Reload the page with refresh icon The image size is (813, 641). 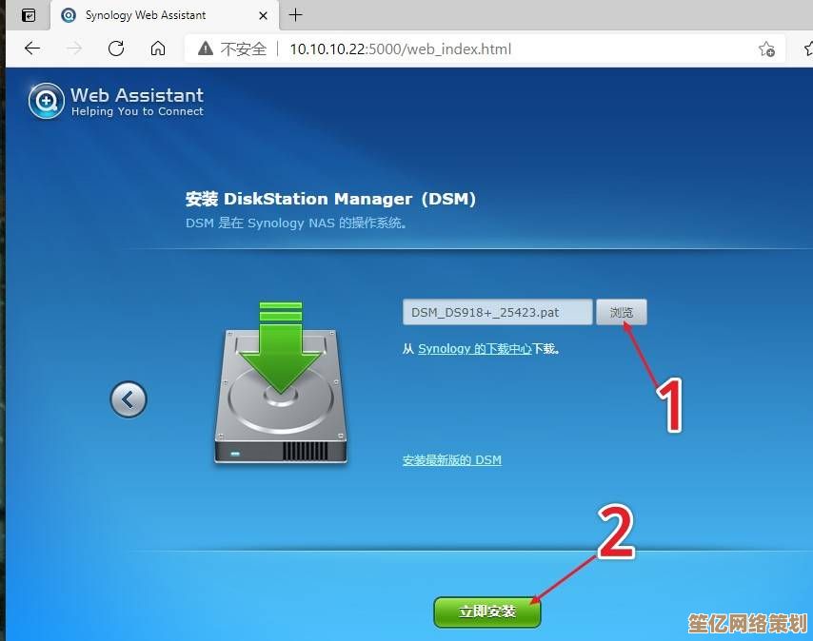coord(116,49)
